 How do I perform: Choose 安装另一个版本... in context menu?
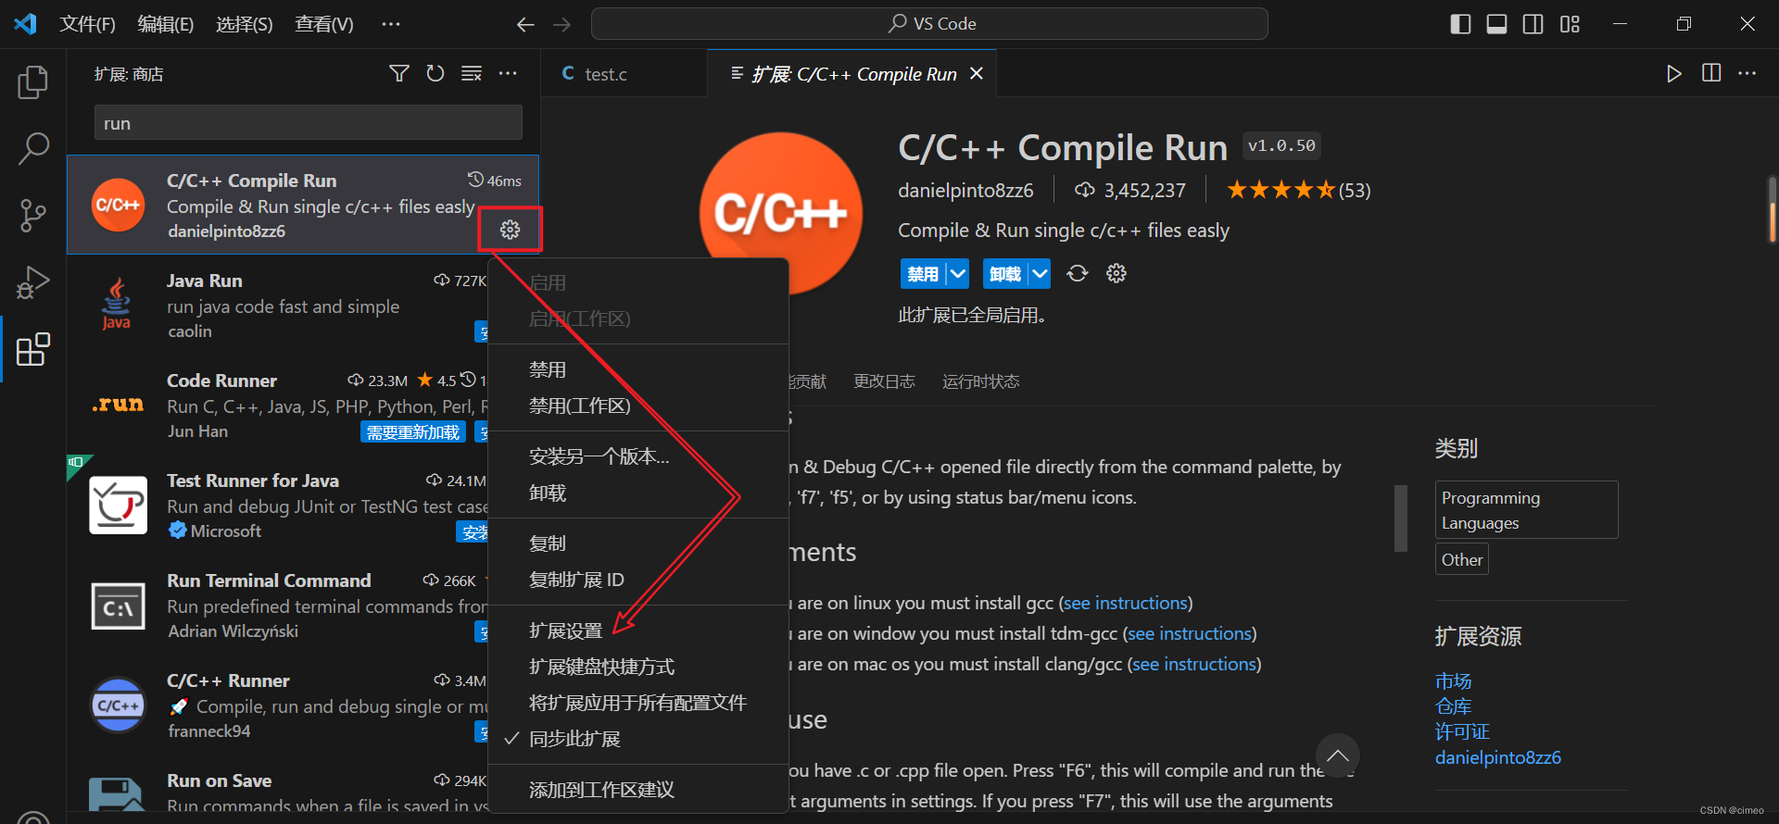point(637,456)
